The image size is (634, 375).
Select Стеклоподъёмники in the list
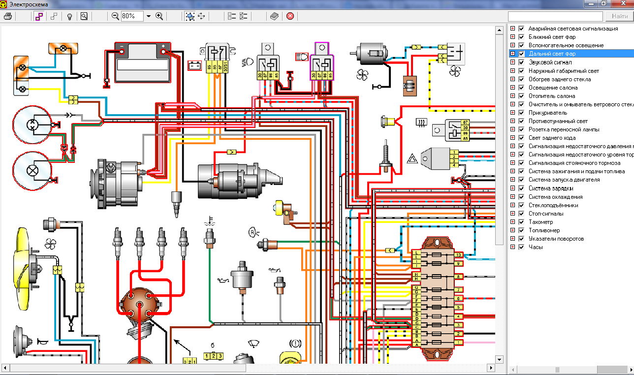[x=553, y=205]
